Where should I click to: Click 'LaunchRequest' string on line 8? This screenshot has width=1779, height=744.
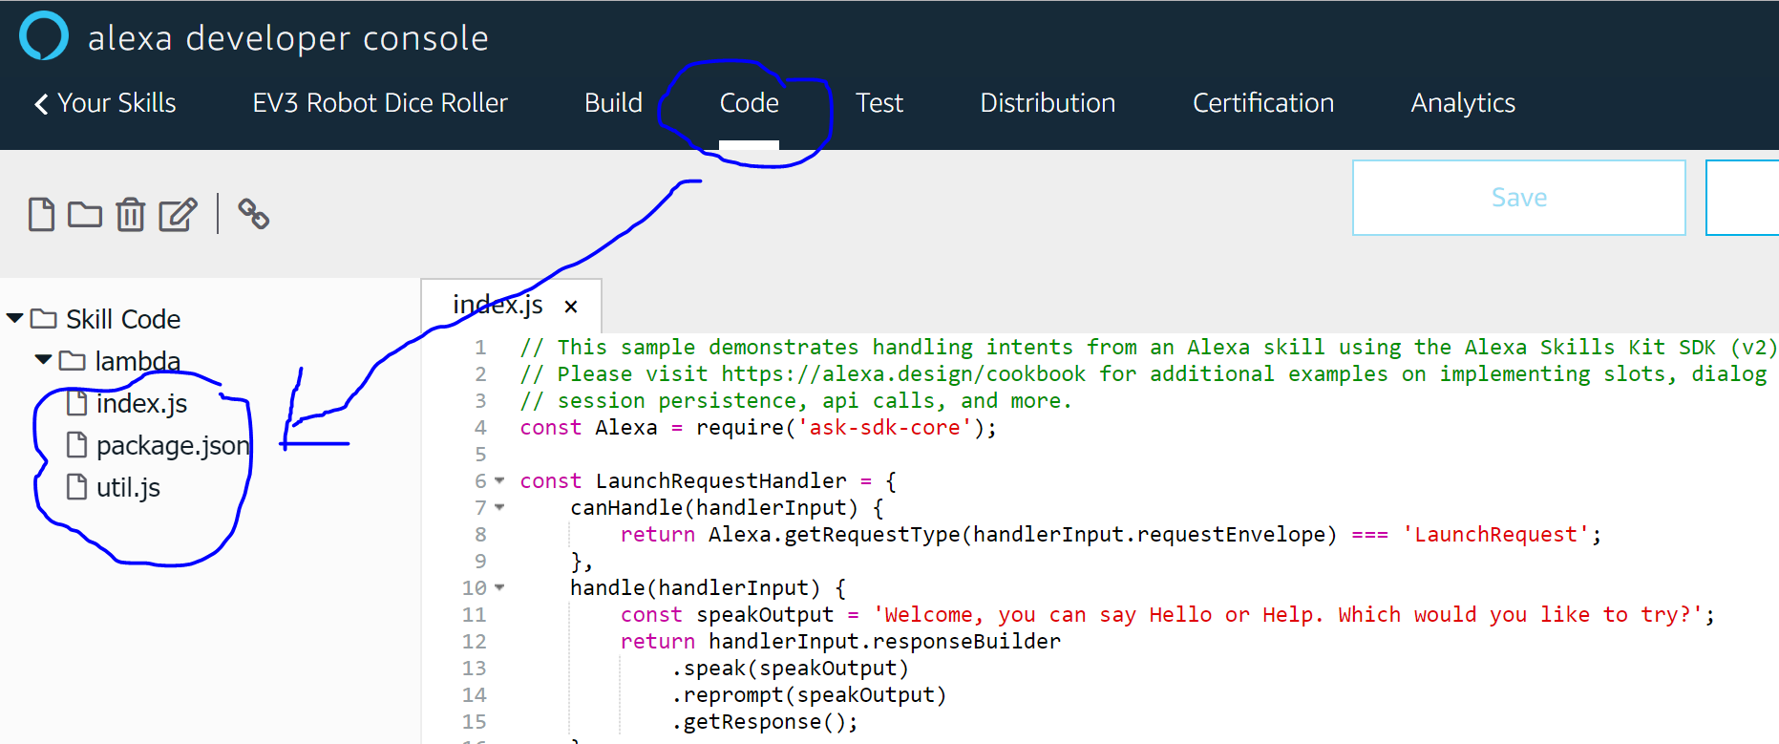tap(1495, 534)
